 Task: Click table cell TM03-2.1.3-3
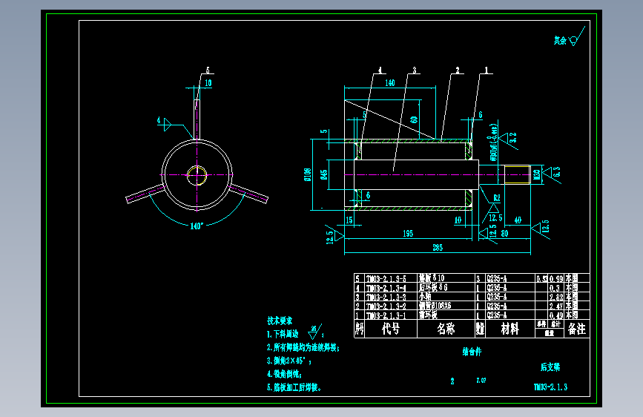click(x=386, y=297)
